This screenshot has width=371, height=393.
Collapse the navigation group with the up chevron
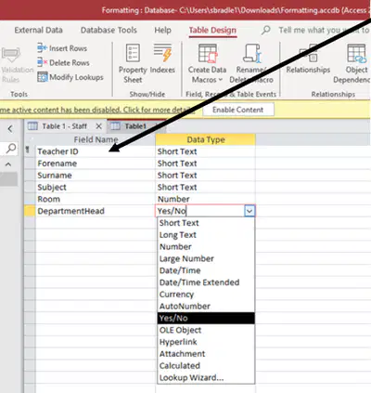click(x=8, y=164)
